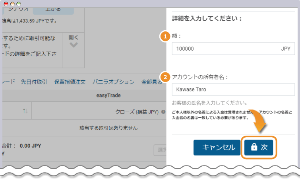Minimize the window with yellow button

[x=12, y=4]
